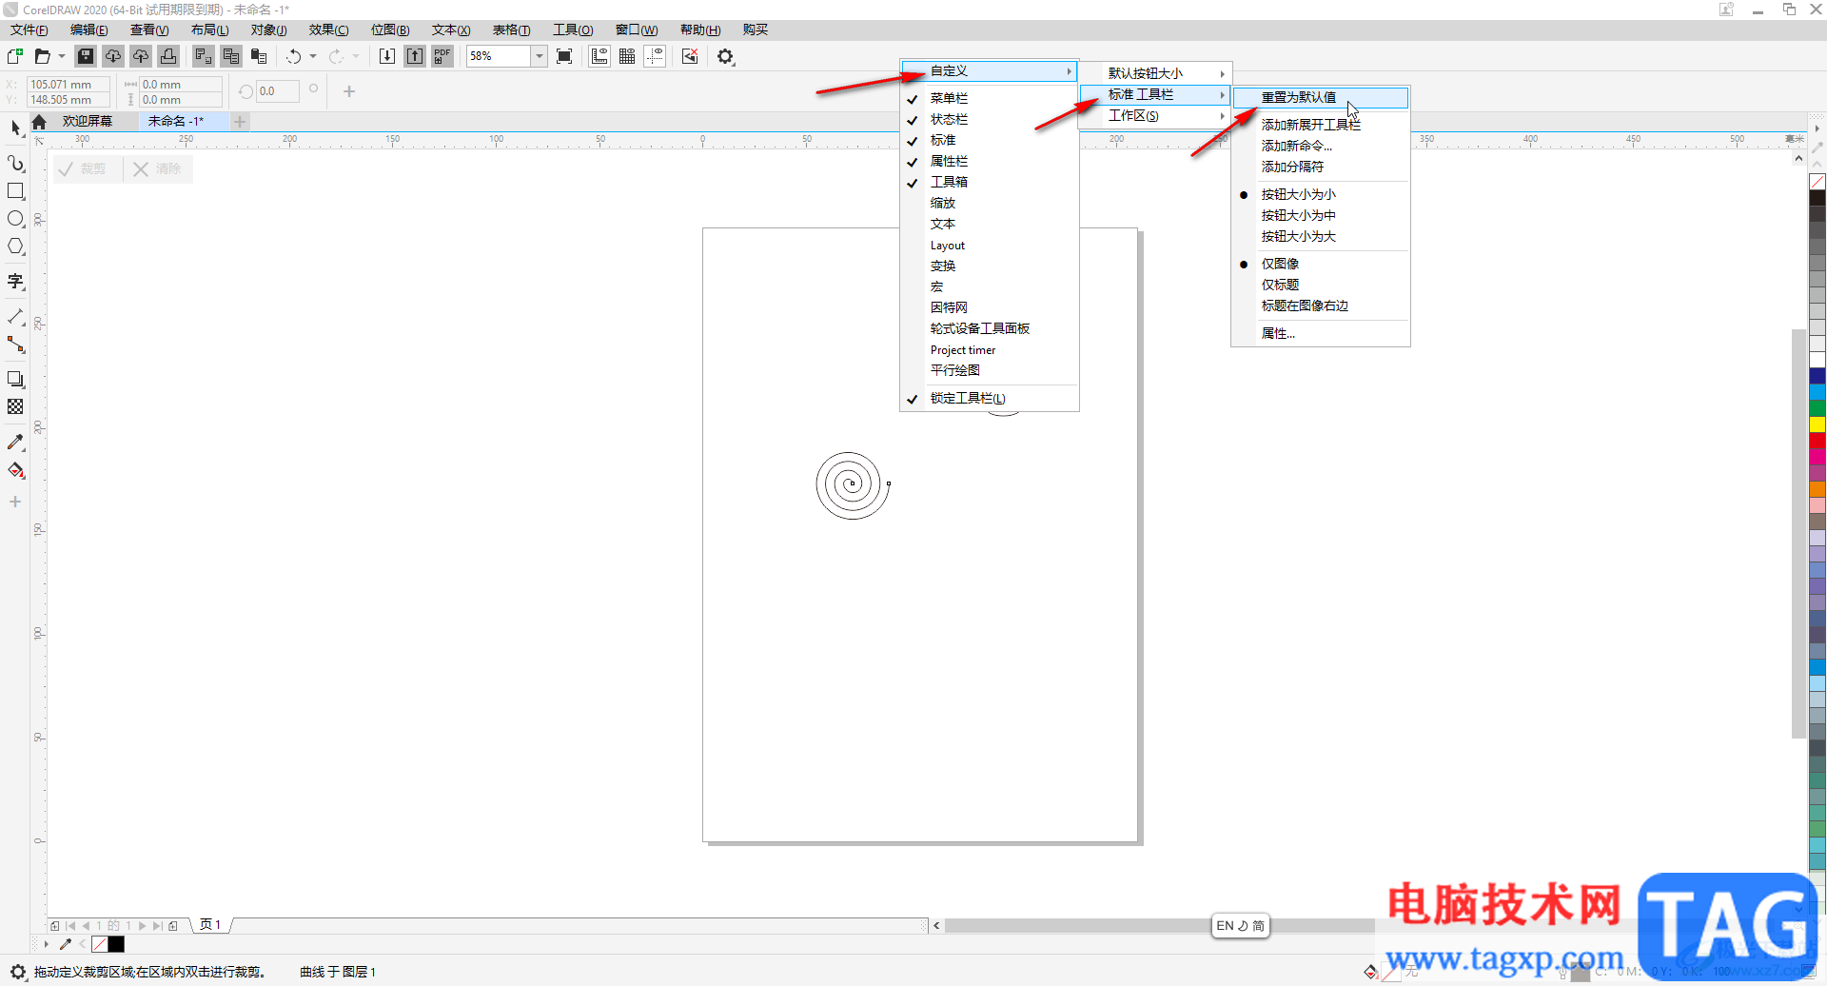Select the Rectangle tool

(15, 191)
